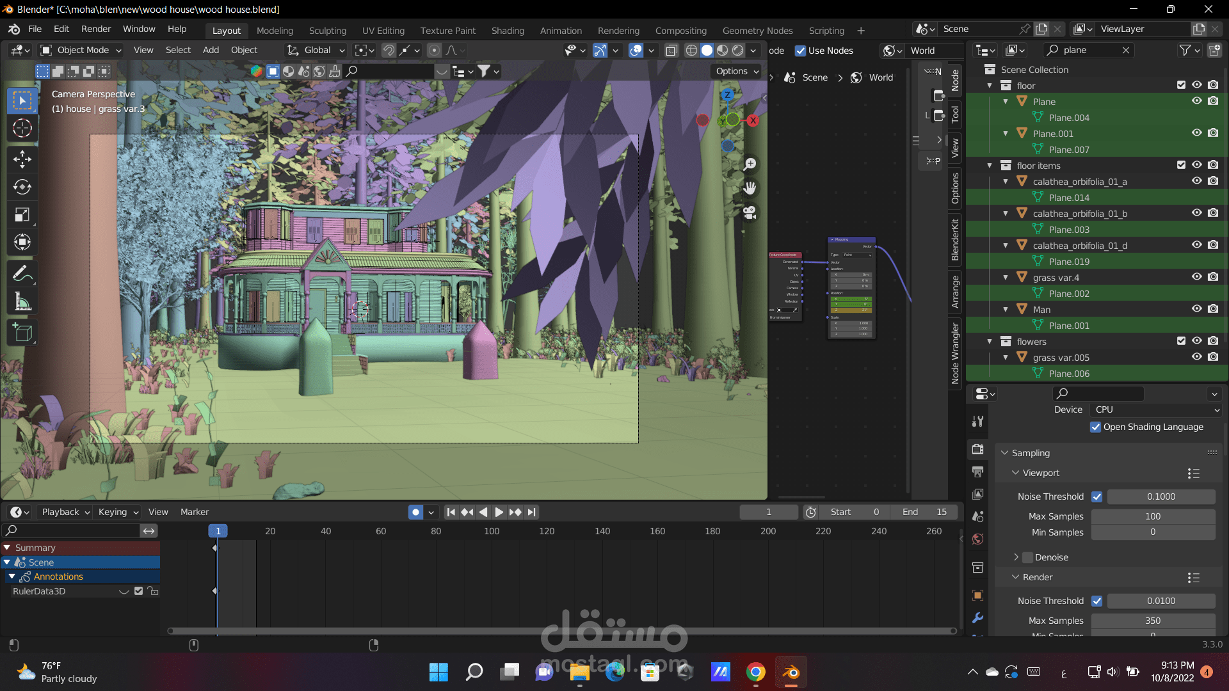Open the Render properties tab icon
Image resolution: width=1229 pixels, height=691 pixels.
[977, 449]
